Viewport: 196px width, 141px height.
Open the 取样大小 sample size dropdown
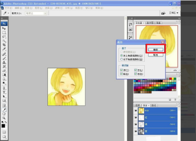pyautogui.click(x=36, y=13)
